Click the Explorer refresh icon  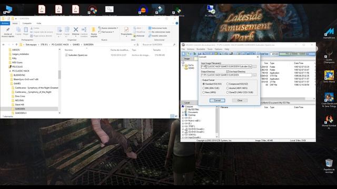pyautogui.click(x=137, y=45)
